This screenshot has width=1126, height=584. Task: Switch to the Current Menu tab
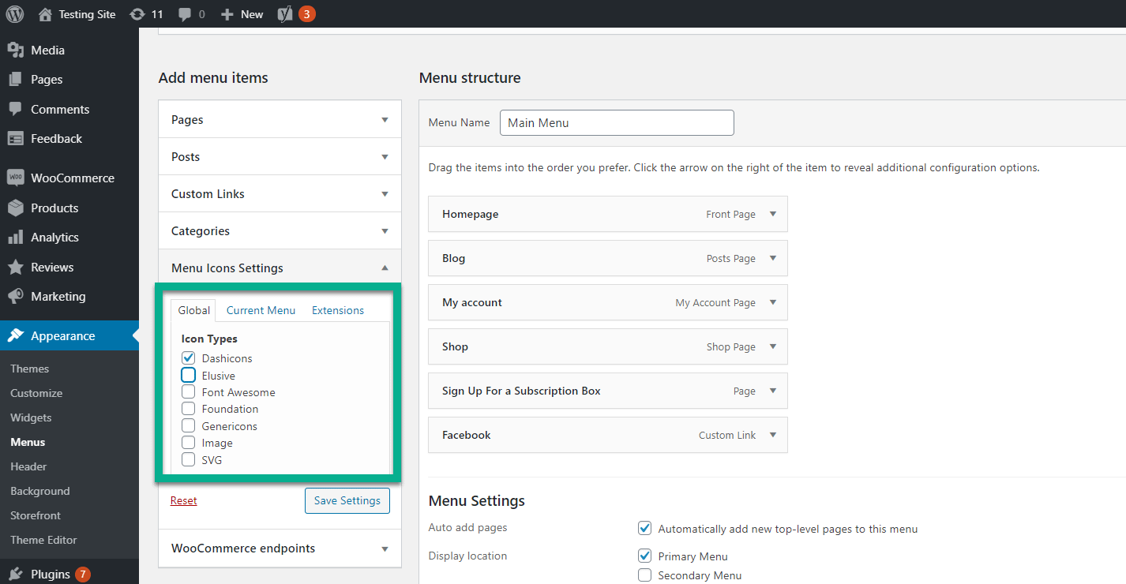click(260, 310)
